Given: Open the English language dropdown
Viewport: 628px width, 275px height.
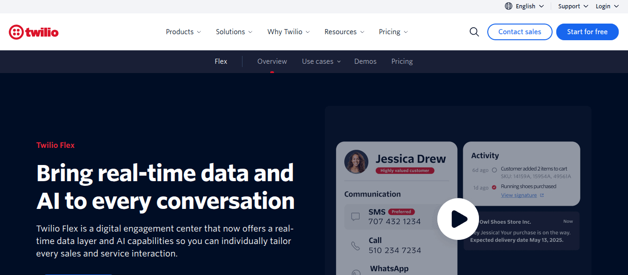Looking at the screenshot, I should point(525,6).
